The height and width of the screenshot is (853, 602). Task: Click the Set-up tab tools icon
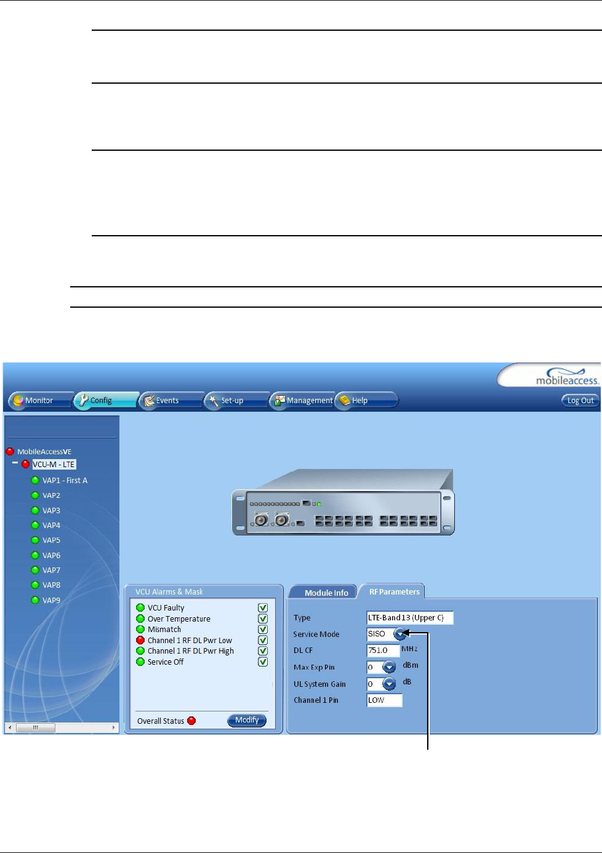(214, 401)
